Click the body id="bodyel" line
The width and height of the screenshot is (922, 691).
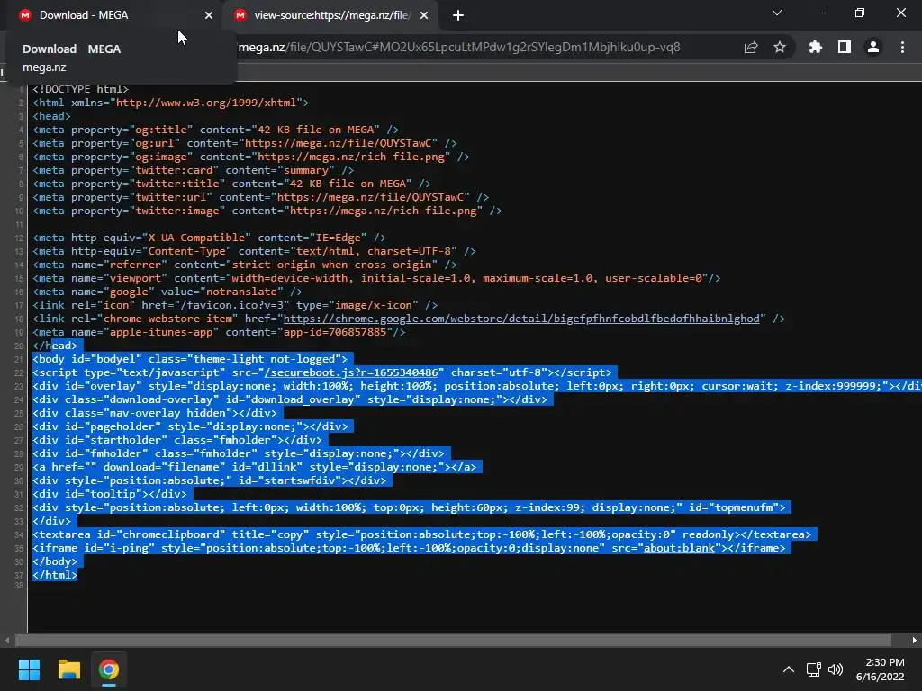pyautogui.click(x=190, y=359)
